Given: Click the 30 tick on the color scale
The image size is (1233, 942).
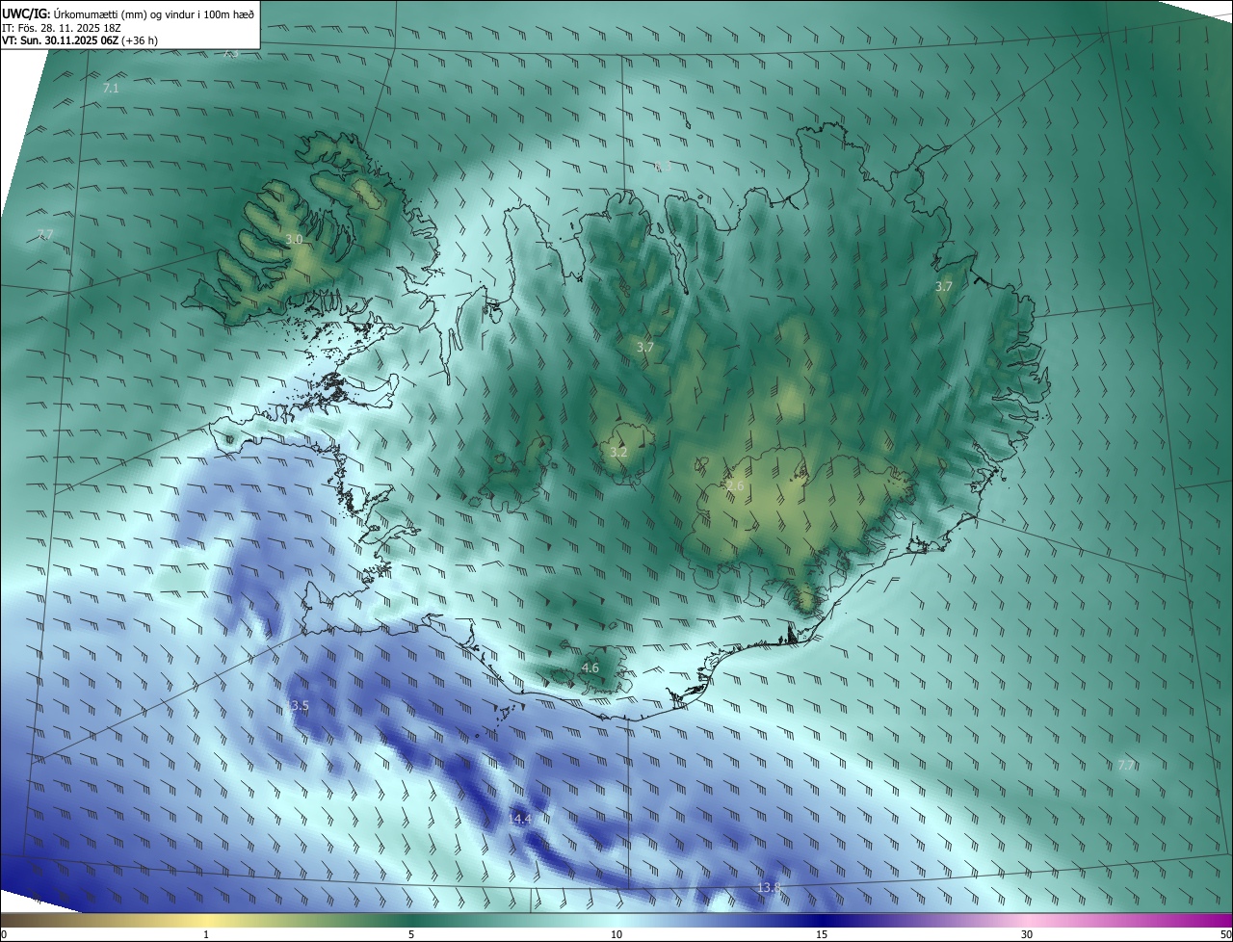Looking at the screenshot, I should (x=1027, y=935).
